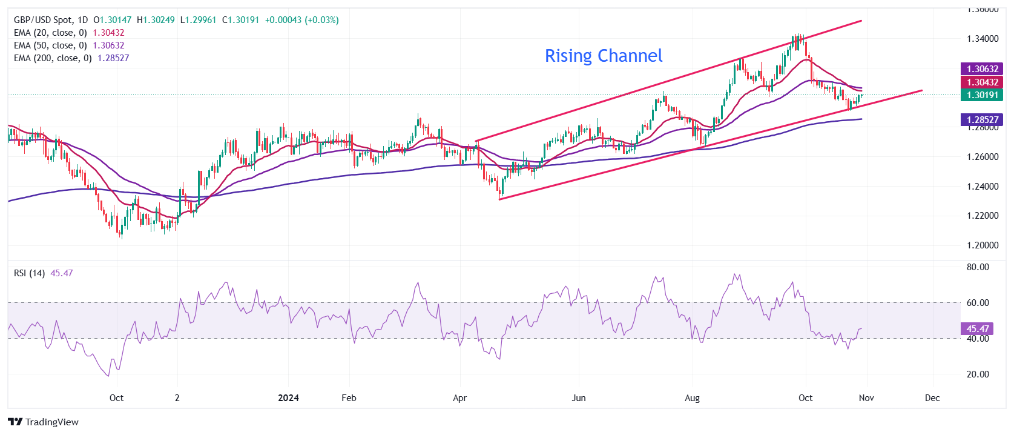This screenshot has width=1014, height=435.
Task: Click the TradingView logo icon
Action: pos(15,422)
